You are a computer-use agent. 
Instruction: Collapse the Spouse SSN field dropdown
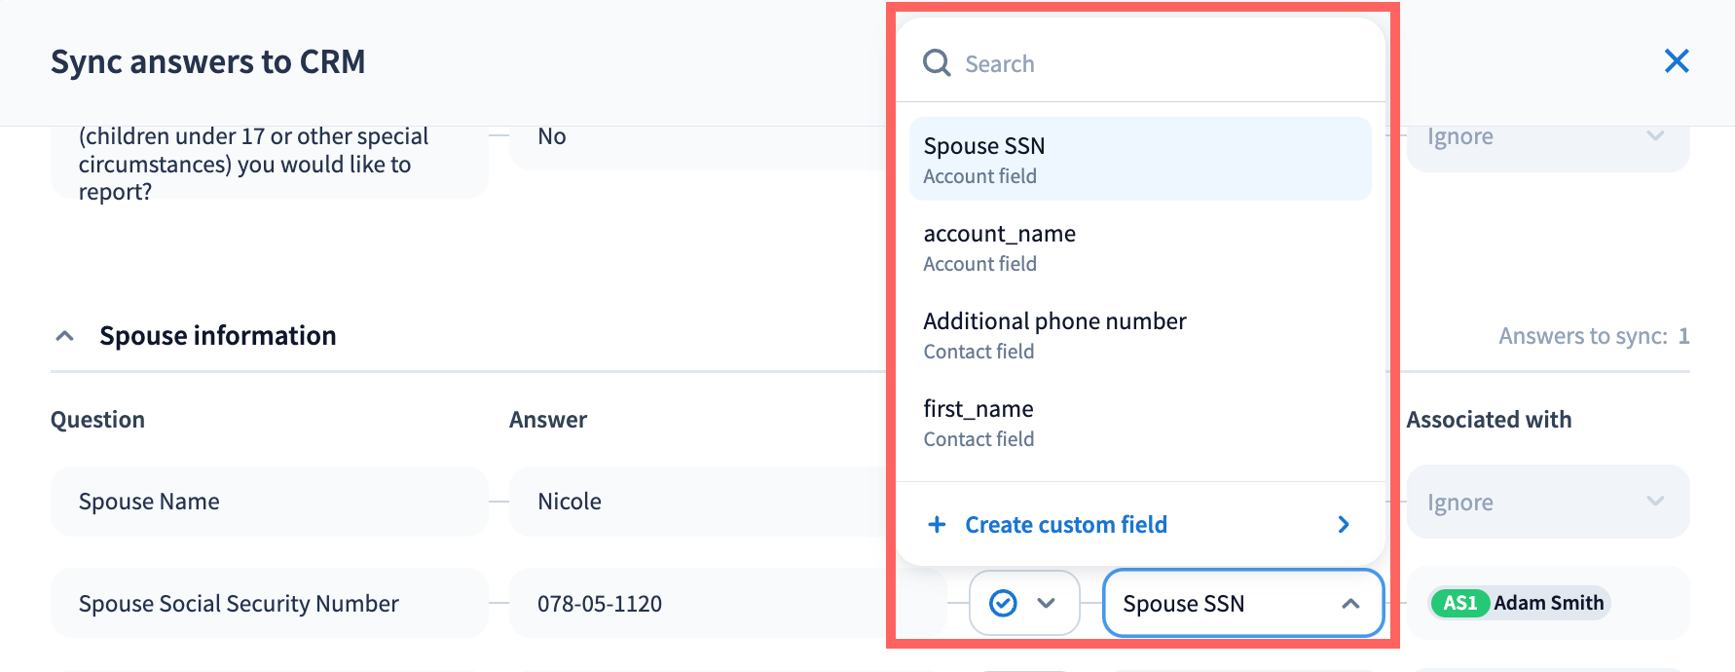click(x=1349, y=604)
